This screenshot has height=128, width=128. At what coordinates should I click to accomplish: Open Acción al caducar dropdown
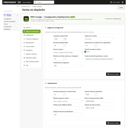click(68, 52)
